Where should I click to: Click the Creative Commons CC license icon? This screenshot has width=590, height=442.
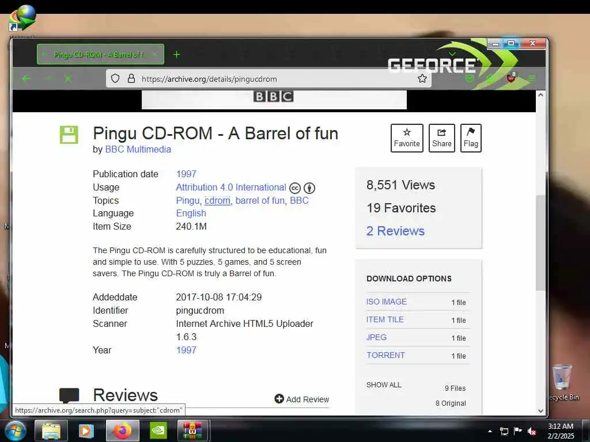[294, 188]
